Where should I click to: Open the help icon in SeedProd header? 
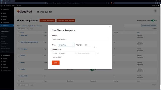155,11
